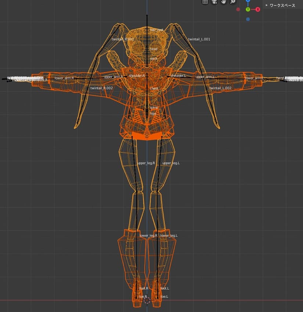Select the upper_leg.L bone label
Screen dimensions: 303x312
(171, 163)
